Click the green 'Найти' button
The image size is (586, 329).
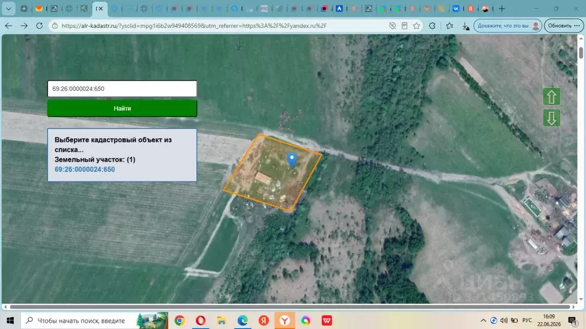click(x=122, y=108)
